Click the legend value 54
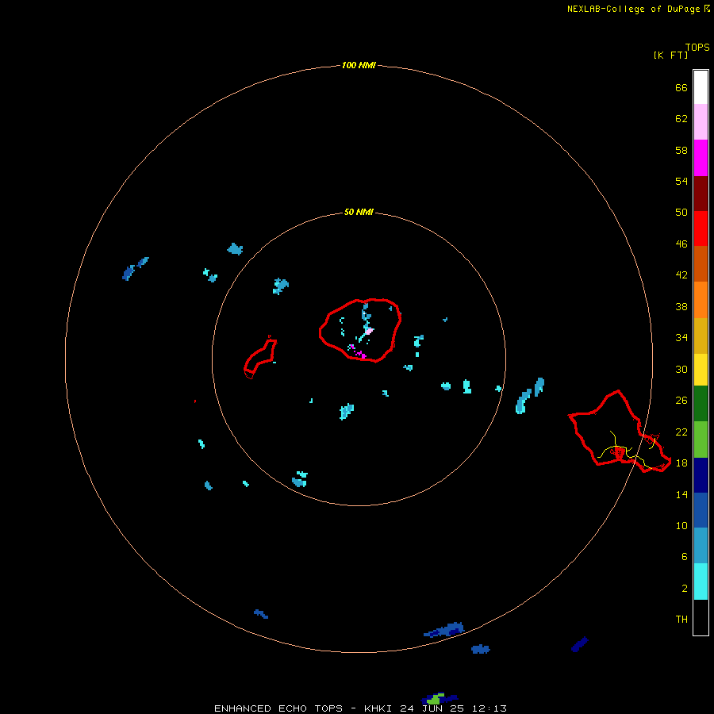 click(681, 181)
